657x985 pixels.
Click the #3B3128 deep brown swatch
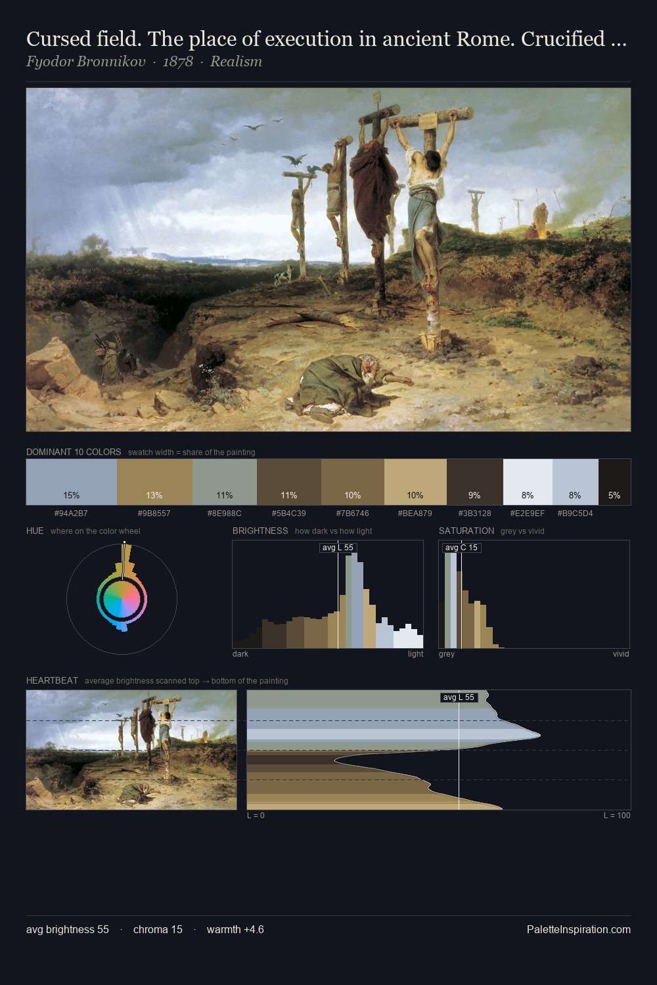pyautogui.click(x=475, y=482)
